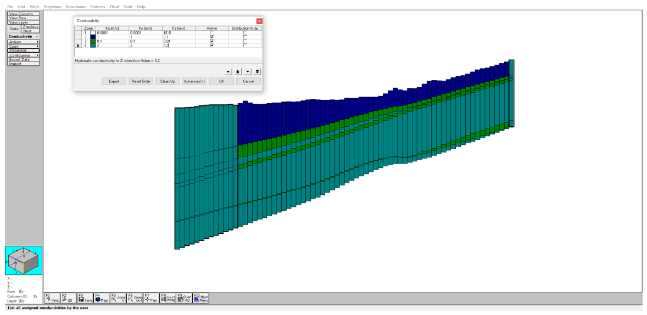
Task: Enable Distribution Array for zone 1
Action: pos(245,32)
